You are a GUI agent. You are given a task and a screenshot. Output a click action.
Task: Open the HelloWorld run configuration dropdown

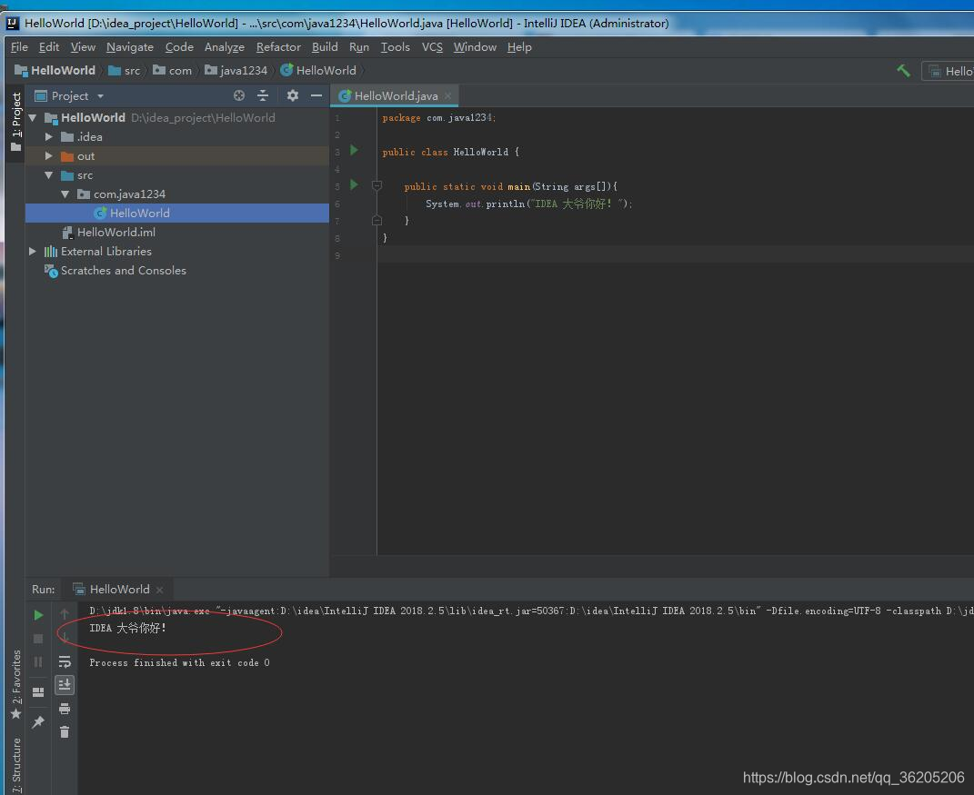pyautogui.click(x=949, y=72)
